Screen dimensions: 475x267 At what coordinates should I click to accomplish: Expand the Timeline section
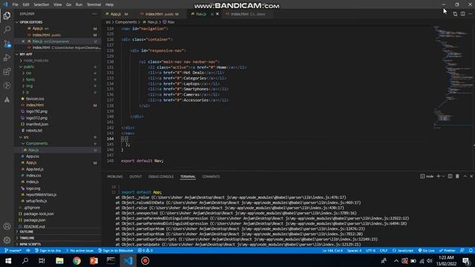pos(58,238)
